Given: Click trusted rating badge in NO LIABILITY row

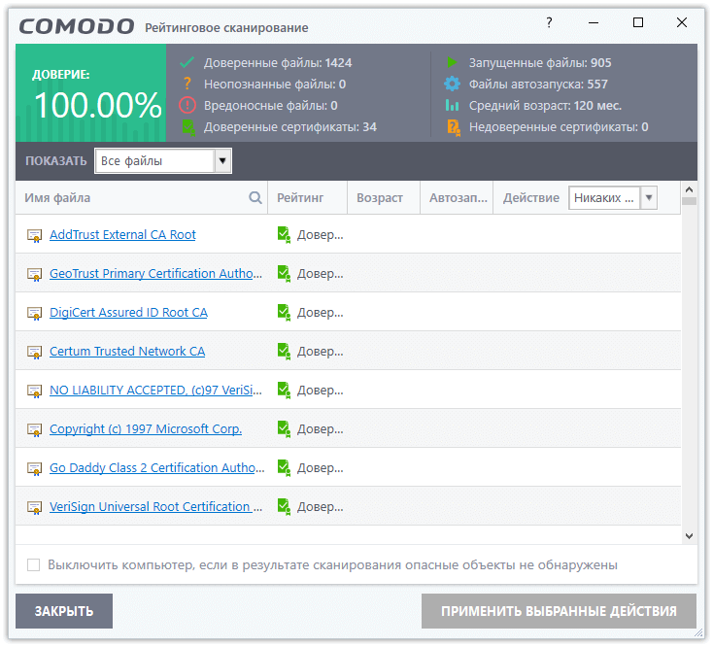Looking at the screenshot, I should pyautogui.click(x=285, y=391).
